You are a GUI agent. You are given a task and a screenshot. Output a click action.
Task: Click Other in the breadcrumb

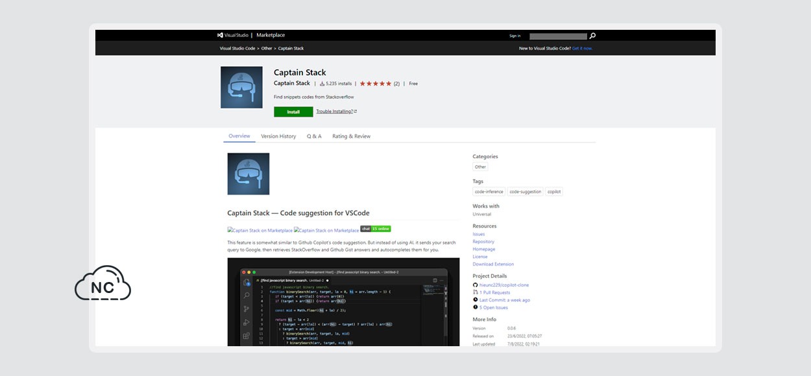click(x=267, y=49)
